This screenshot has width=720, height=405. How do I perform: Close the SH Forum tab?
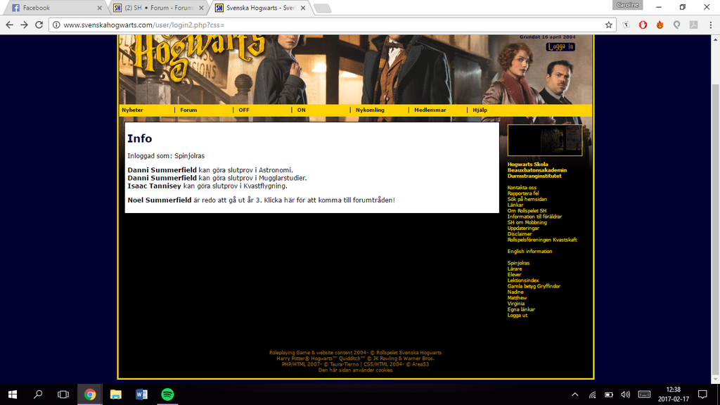coord(201,8)
